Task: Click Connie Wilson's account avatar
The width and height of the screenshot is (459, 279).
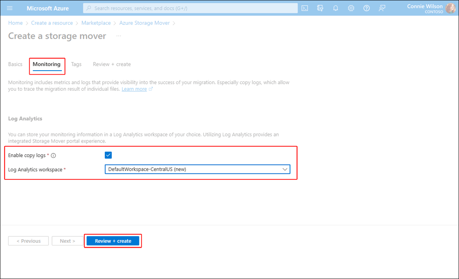Action: point(451,8)
